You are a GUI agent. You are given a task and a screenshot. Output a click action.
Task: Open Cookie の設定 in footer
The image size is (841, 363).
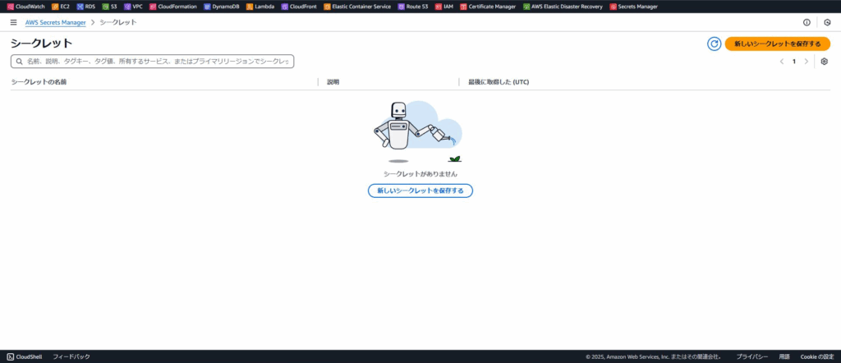(817, 356)
